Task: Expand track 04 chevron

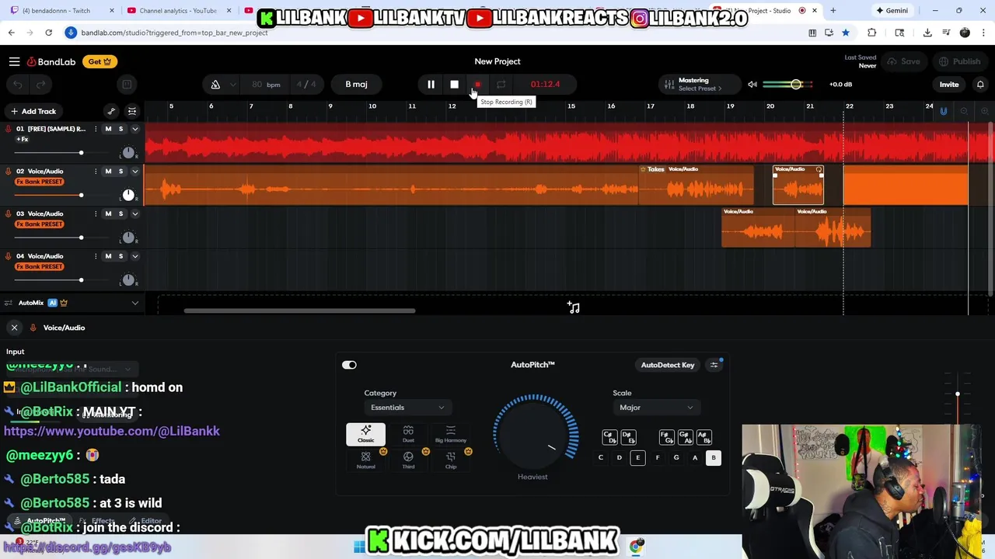Action: pos(134,255)
